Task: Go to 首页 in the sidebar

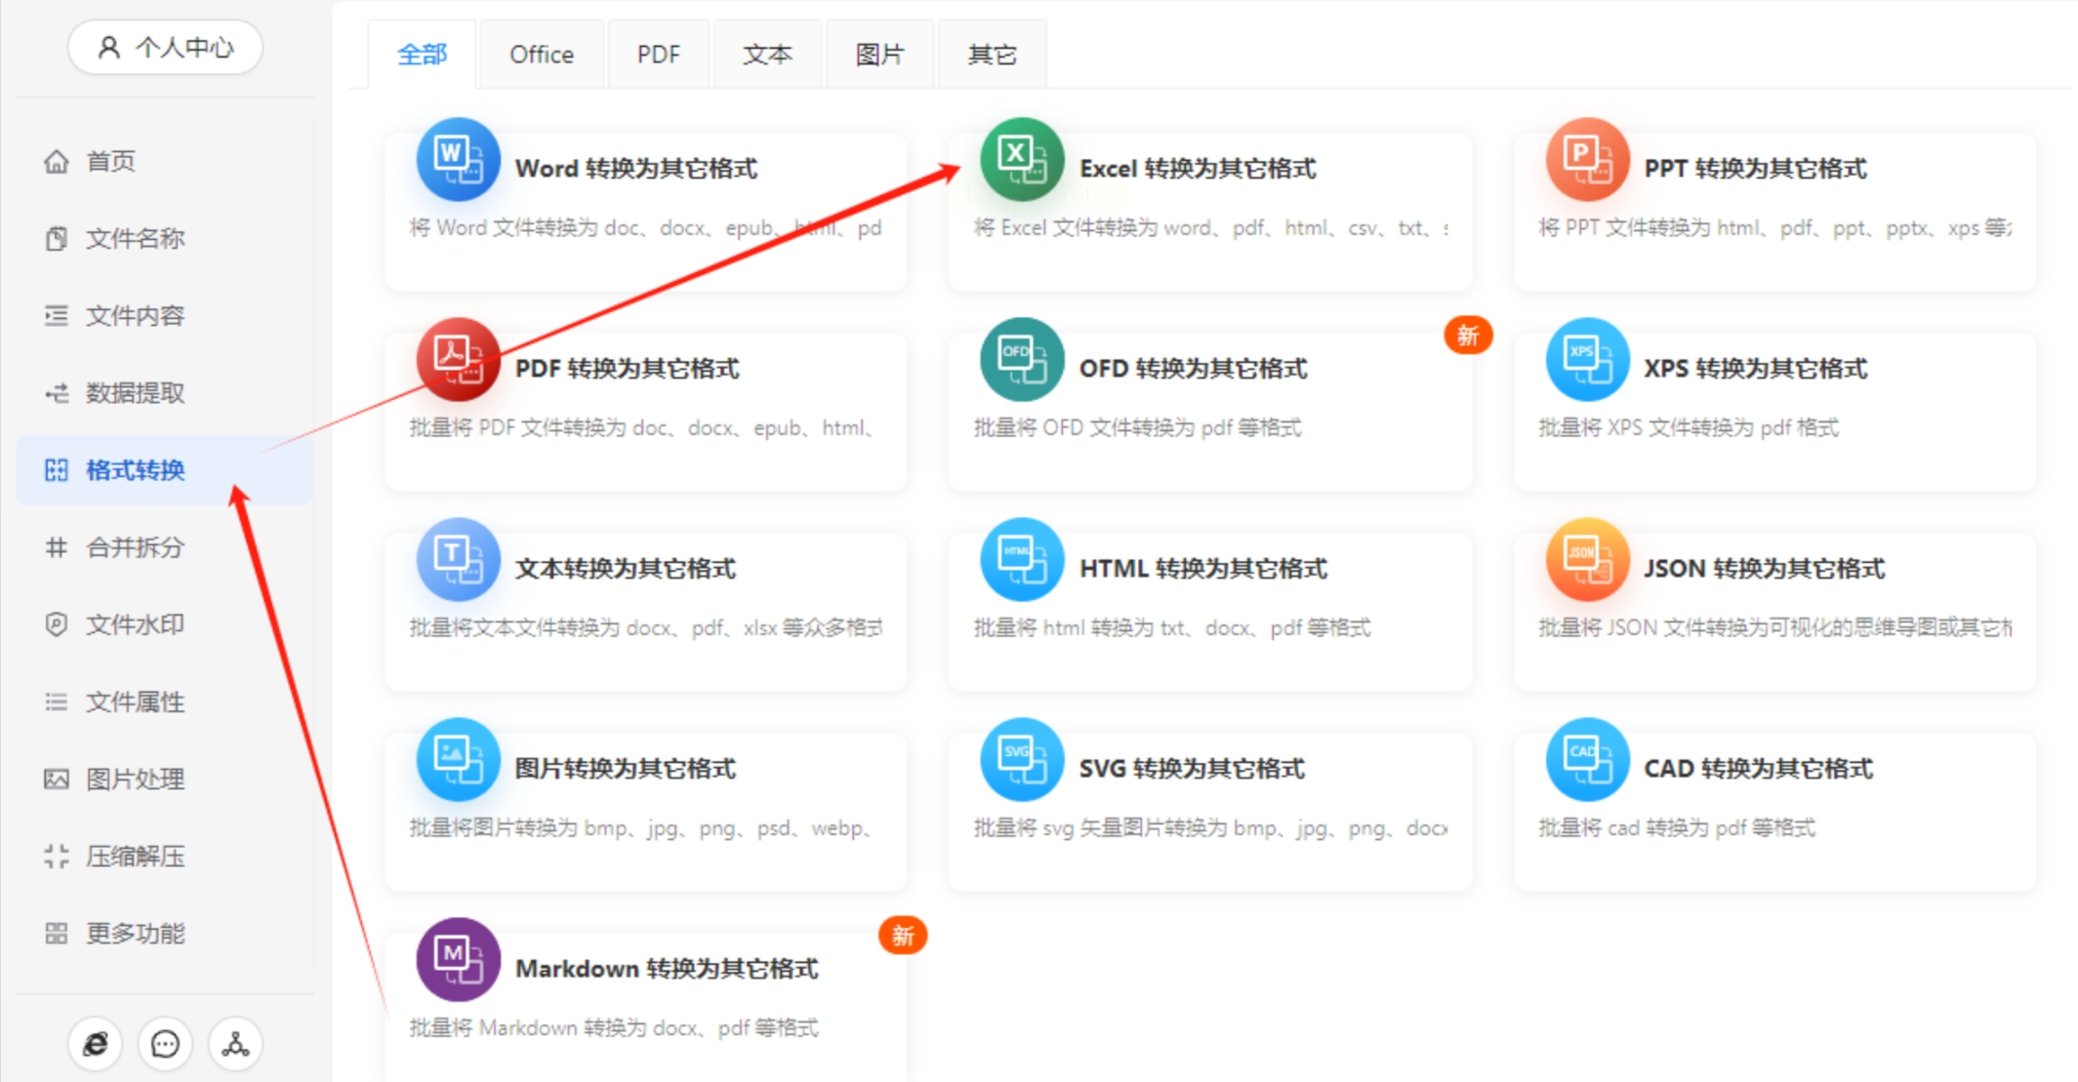Action: click(x=110, y=161)
